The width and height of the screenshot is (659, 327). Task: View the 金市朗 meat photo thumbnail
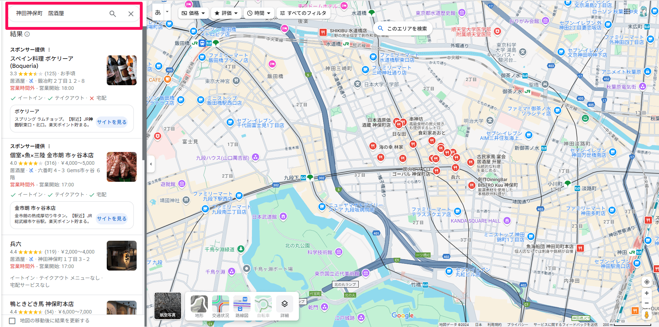tap(122, 167)
